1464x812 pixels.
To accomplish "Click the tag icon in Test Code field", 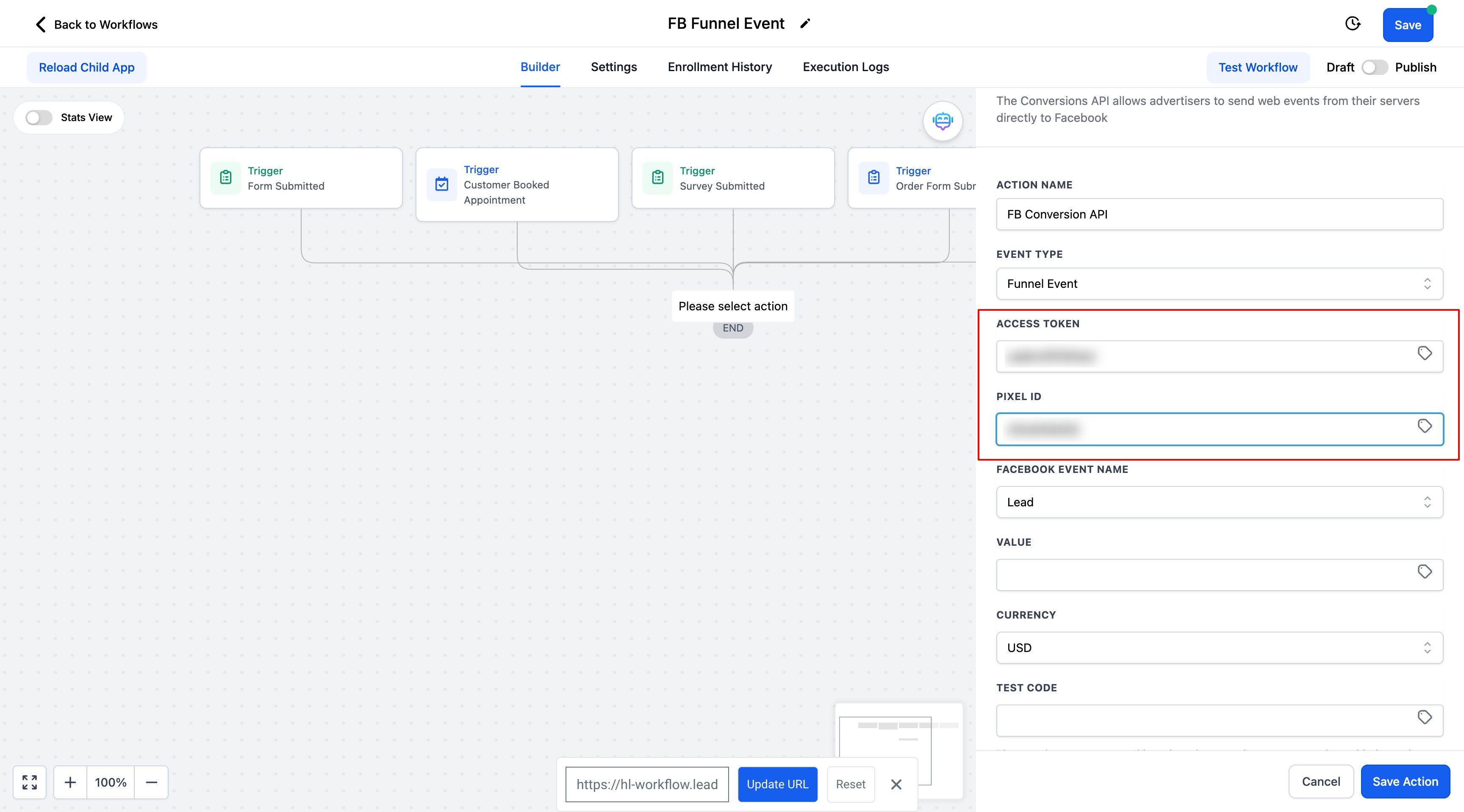I will point(1424,718).
